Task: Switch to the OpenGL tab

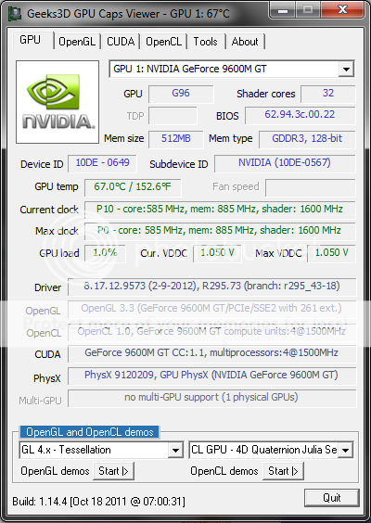Action: point(77,42)
